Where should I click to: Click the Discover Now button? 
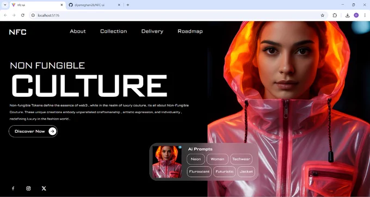[x=33, y=131]
